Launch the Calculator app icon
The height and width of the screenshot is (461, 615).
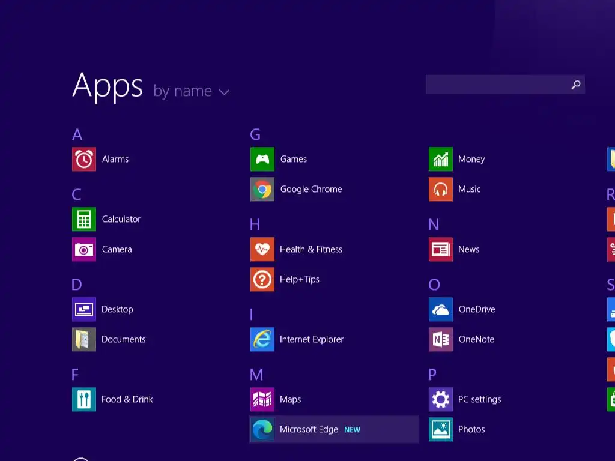pyautogui.click(x=84, y=219)
